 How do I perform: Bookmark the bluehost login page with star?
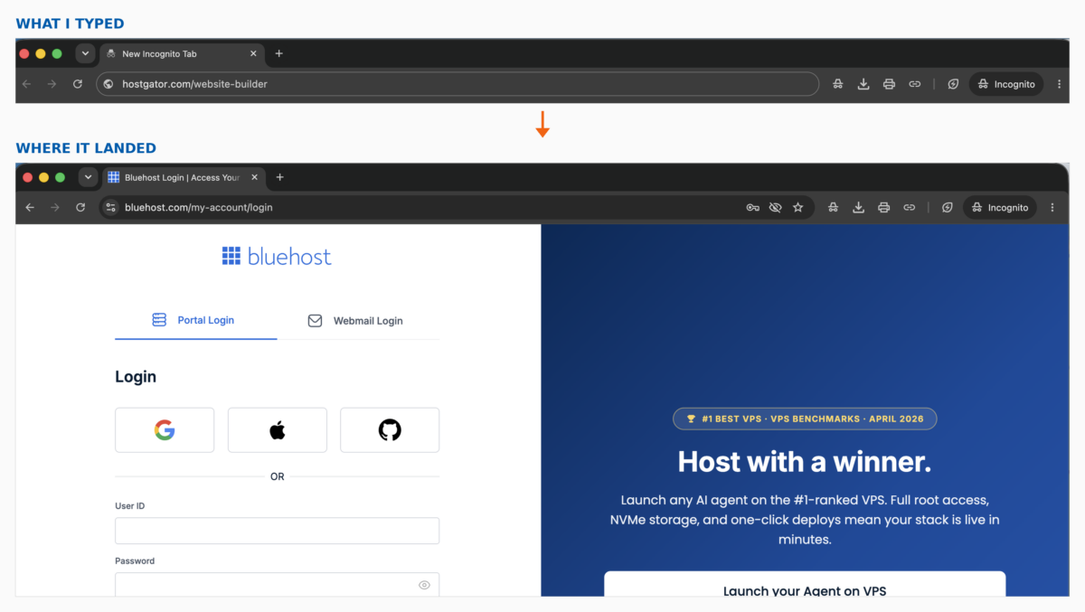(x=797, y=207)
